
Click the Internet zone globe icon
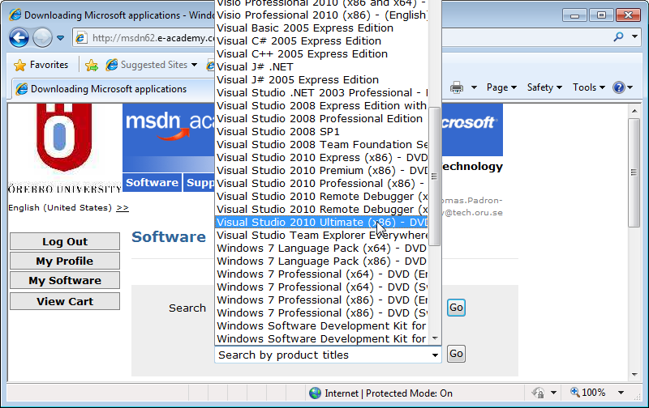[315, 393]
